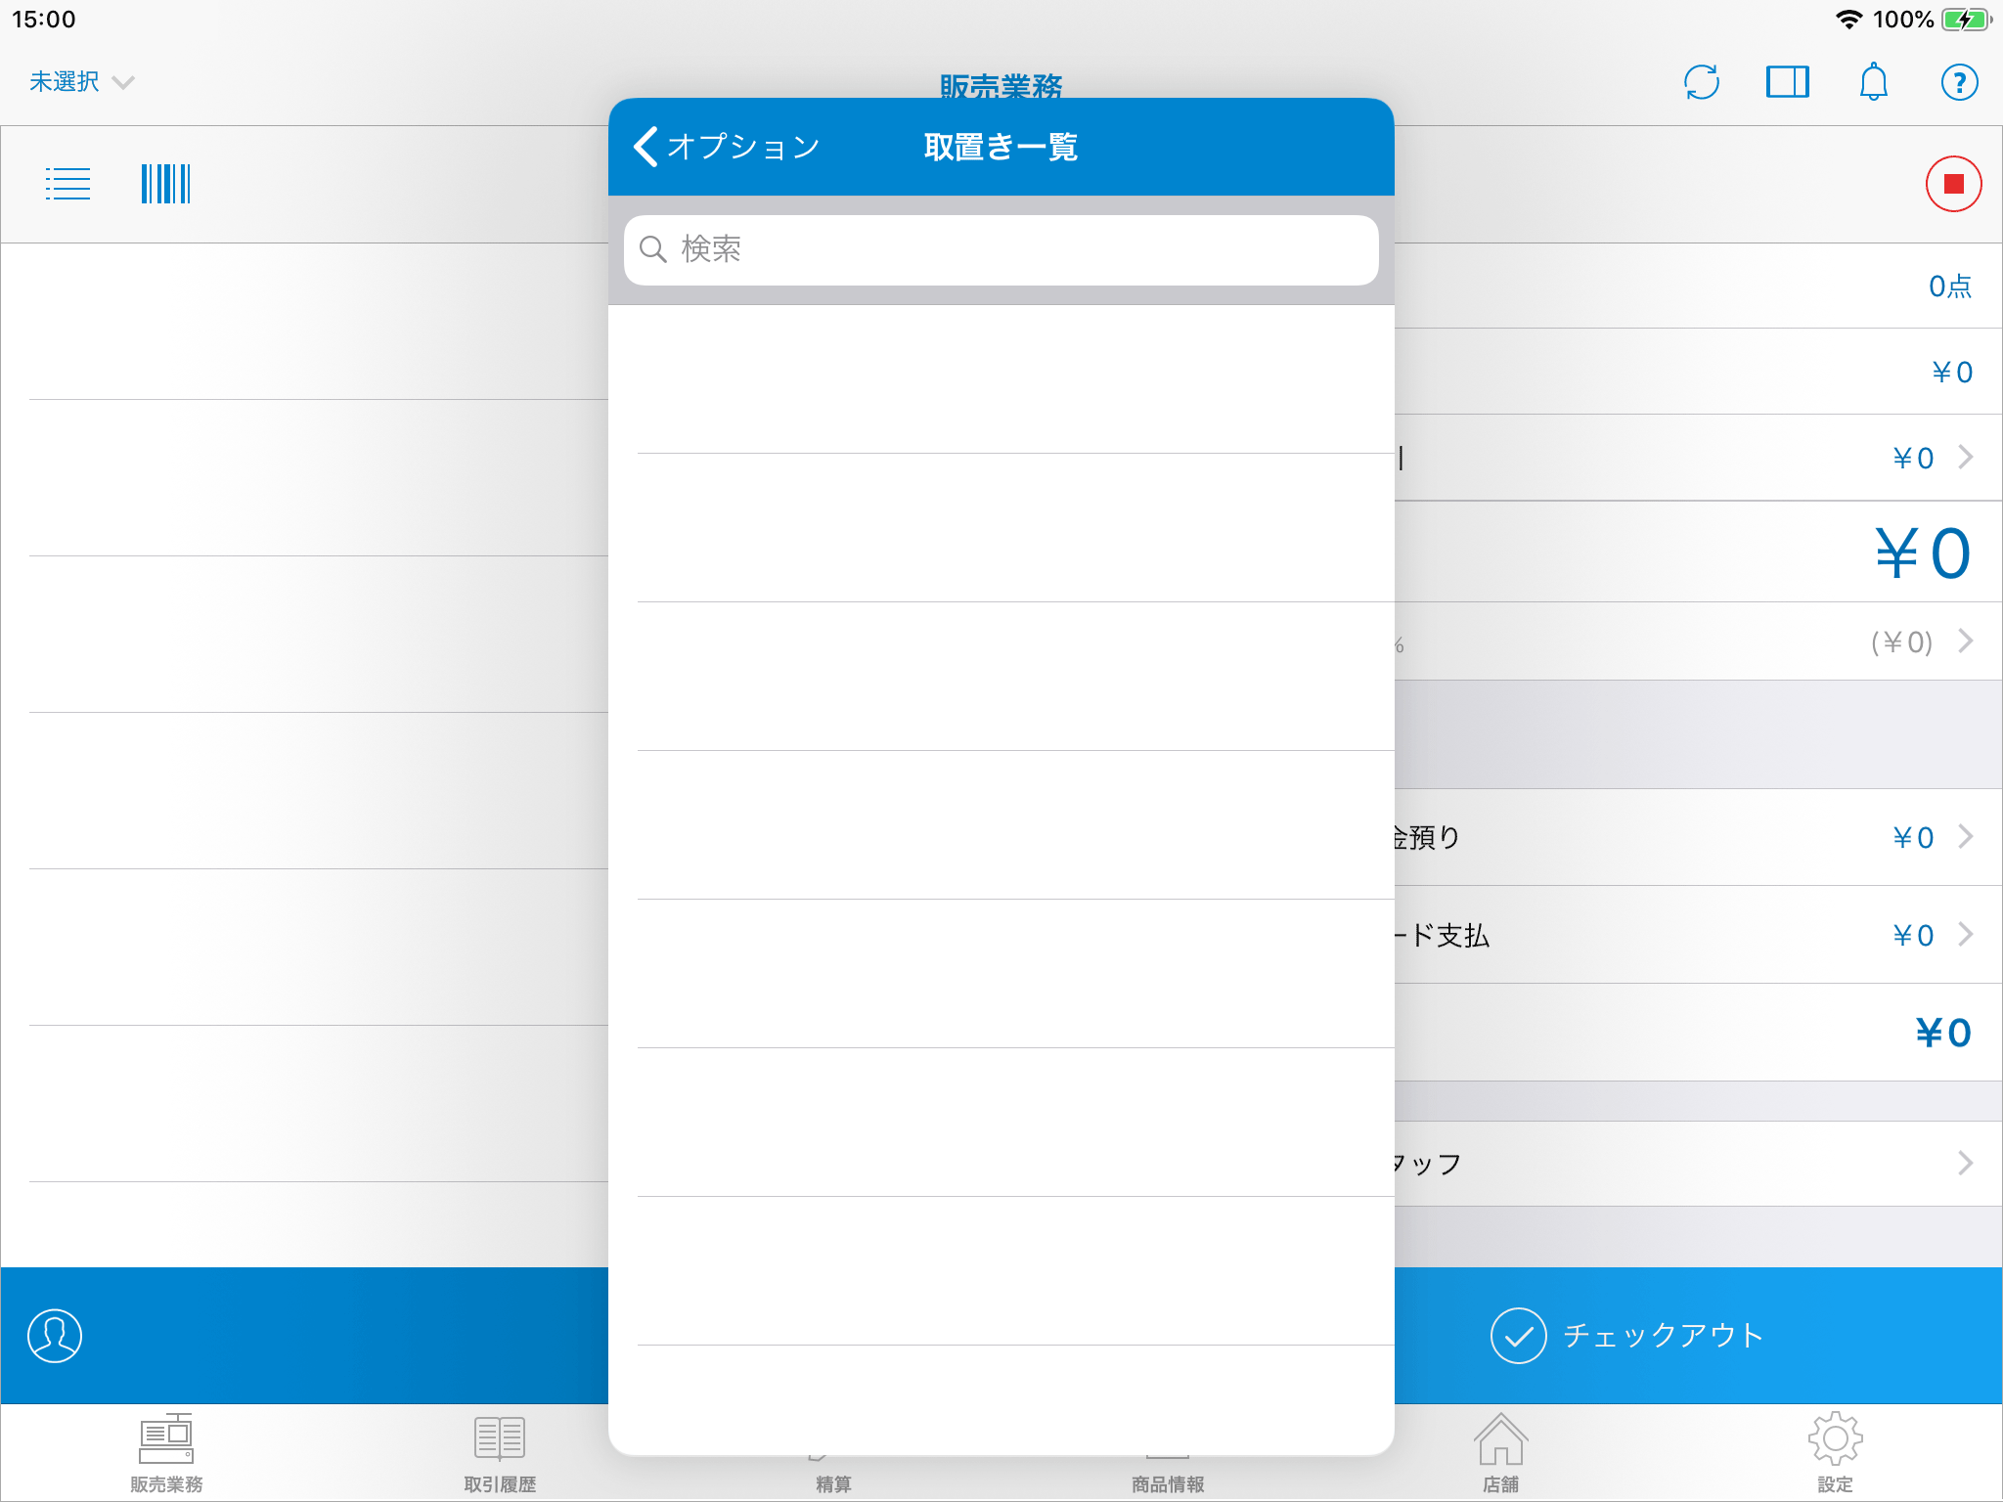This screenshot has width=2003, height=1502.
Task: Select the list input mode icon
Action: click(x=67, y=184)
